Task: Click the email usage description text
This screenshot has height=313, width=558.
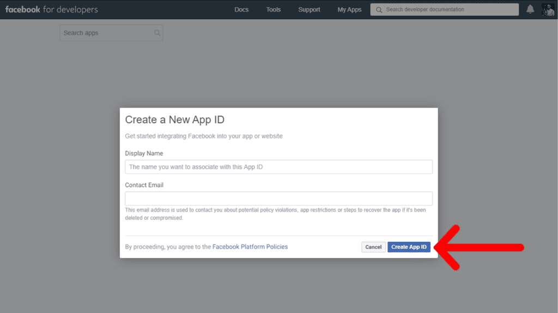Action: coord(275,214)
